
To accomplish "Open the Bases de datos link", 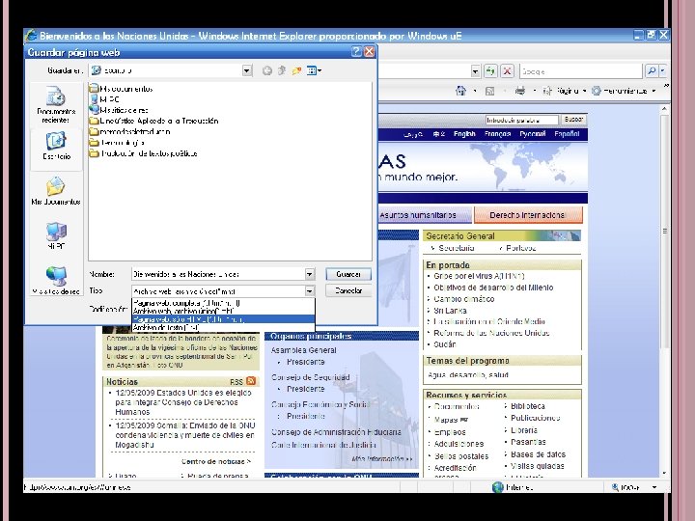I will tap(538, 454).
